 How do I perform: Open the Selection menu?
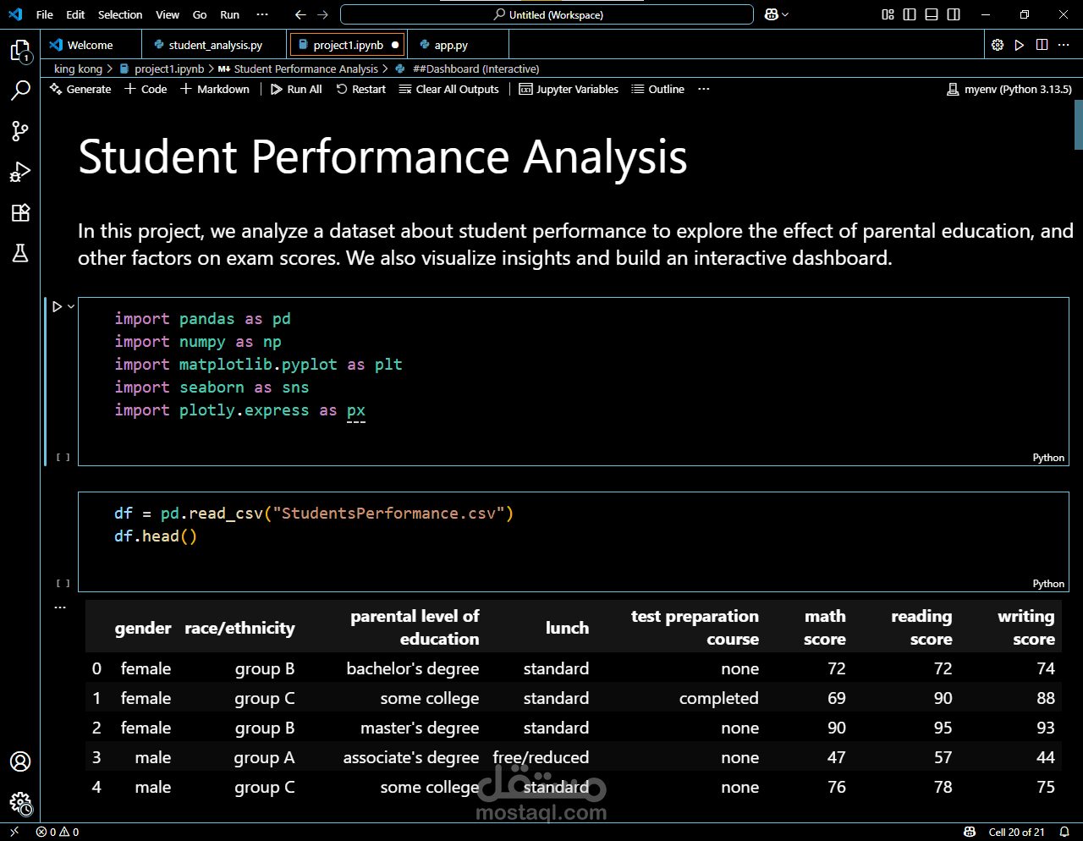click(120, 14)
